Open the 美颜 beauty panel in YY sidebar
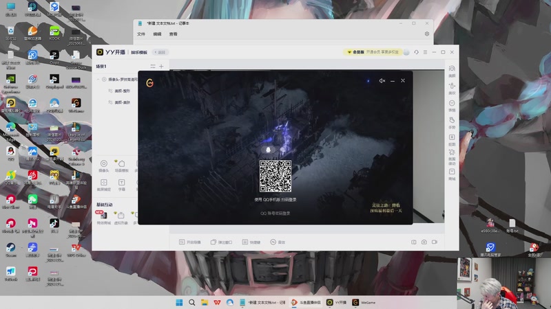The image size is (551, 309). (x=452, y=71)
